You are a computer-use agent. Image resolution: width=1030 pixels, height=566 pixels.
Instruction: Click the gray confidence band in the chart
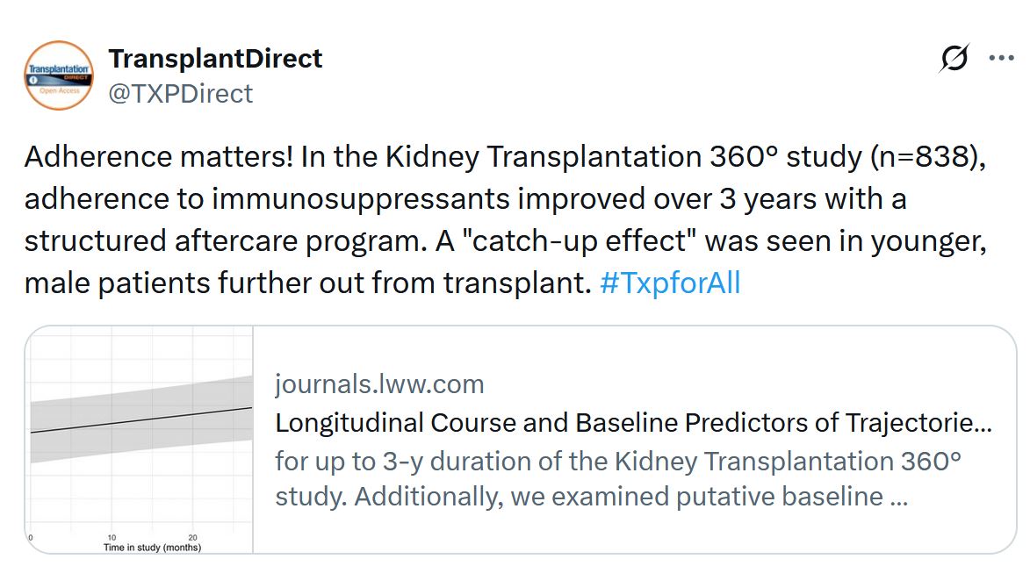(x=140, y=397)
